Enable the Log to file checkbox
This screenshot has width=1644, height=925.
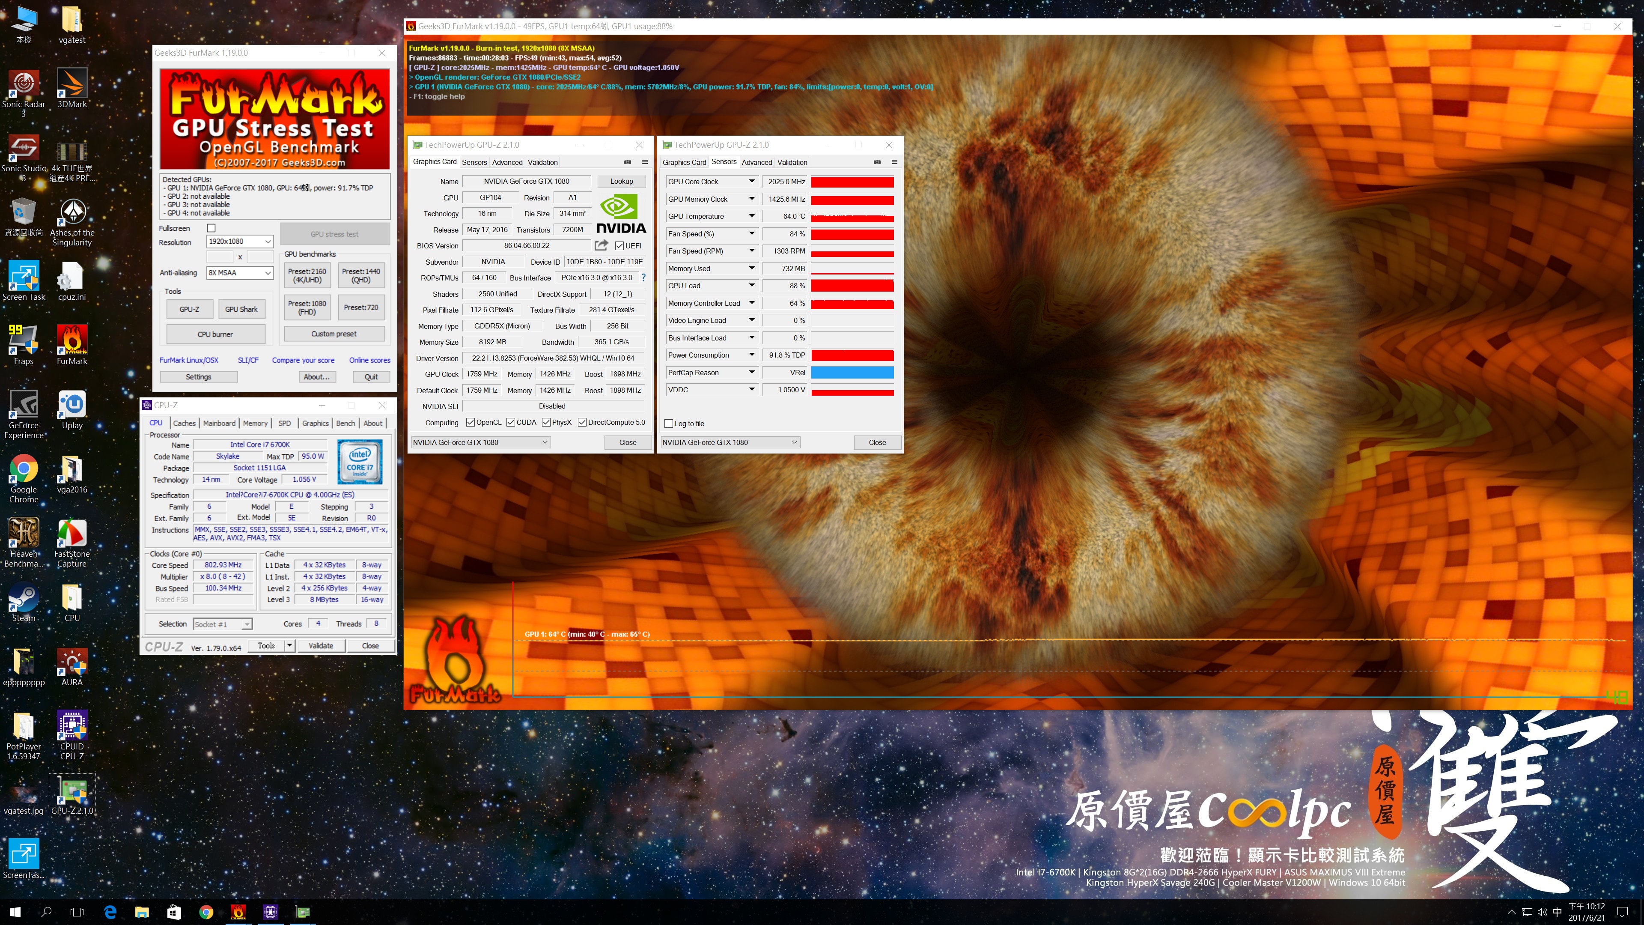[x=669, y=423]
